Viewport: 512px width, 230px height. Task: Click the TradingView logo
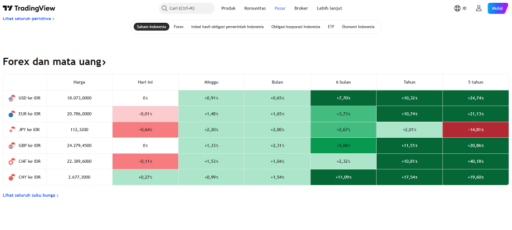[x=29, y=8]
